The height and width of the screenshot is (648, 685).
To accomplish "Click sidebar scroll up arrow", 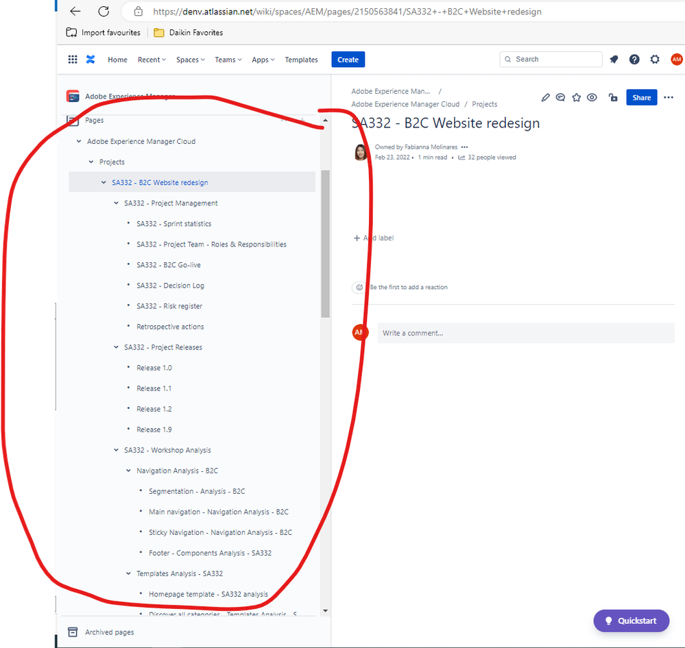I will point(325,121).
